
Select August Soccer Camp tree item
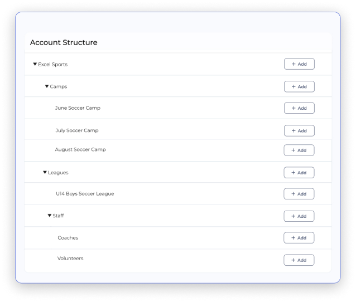point(80,149)
